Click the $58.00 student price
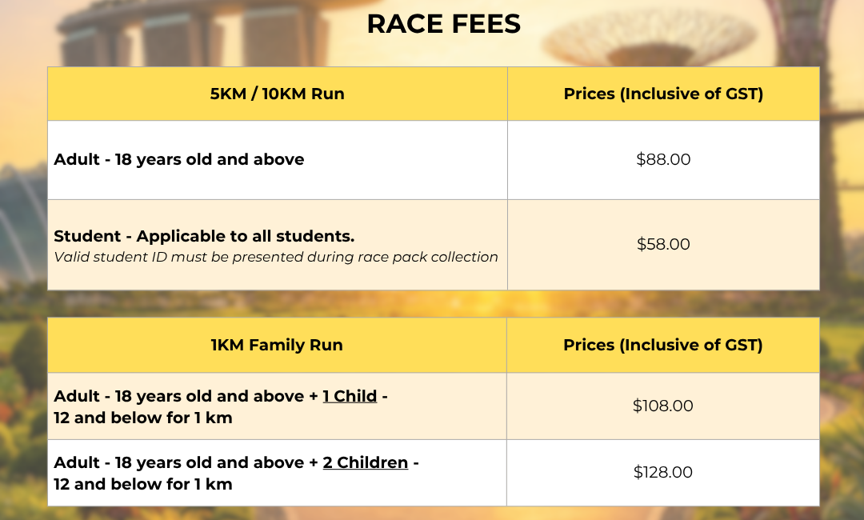The image size is (864, 520). pos(663,244)
